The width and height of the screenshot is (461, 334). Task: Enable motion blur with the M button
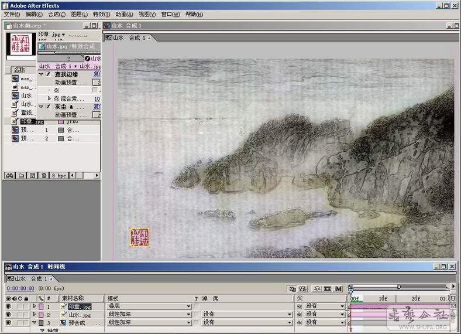tap(338, 289)
